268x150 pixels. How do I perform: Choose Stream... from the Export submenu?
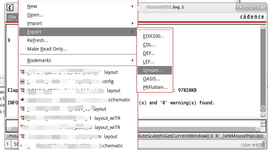click(x=153, y=70)
